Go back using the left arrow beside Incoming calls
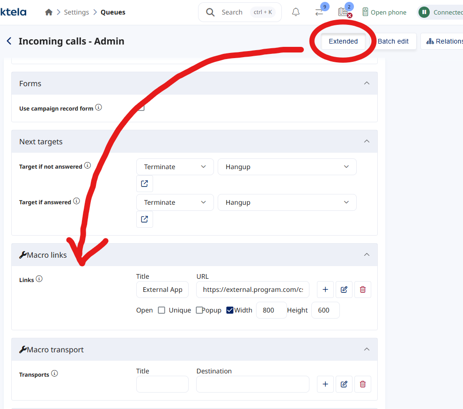This screenshot has height=409, width=463. coord(9,41)
